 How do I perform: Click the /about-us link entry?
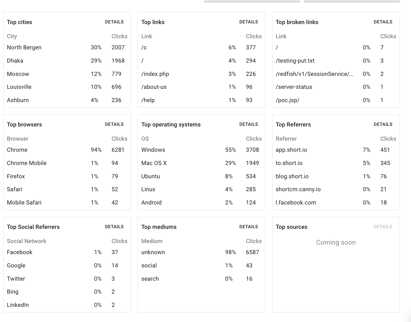point(154,87)
